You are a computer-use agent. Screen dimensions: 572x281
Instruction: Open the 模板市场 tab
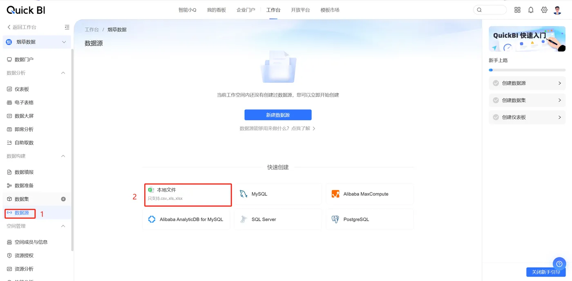coord(330,10)
